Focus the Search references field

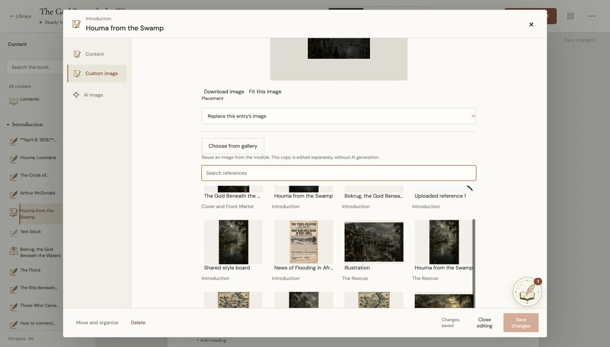(x=339, y=173)
